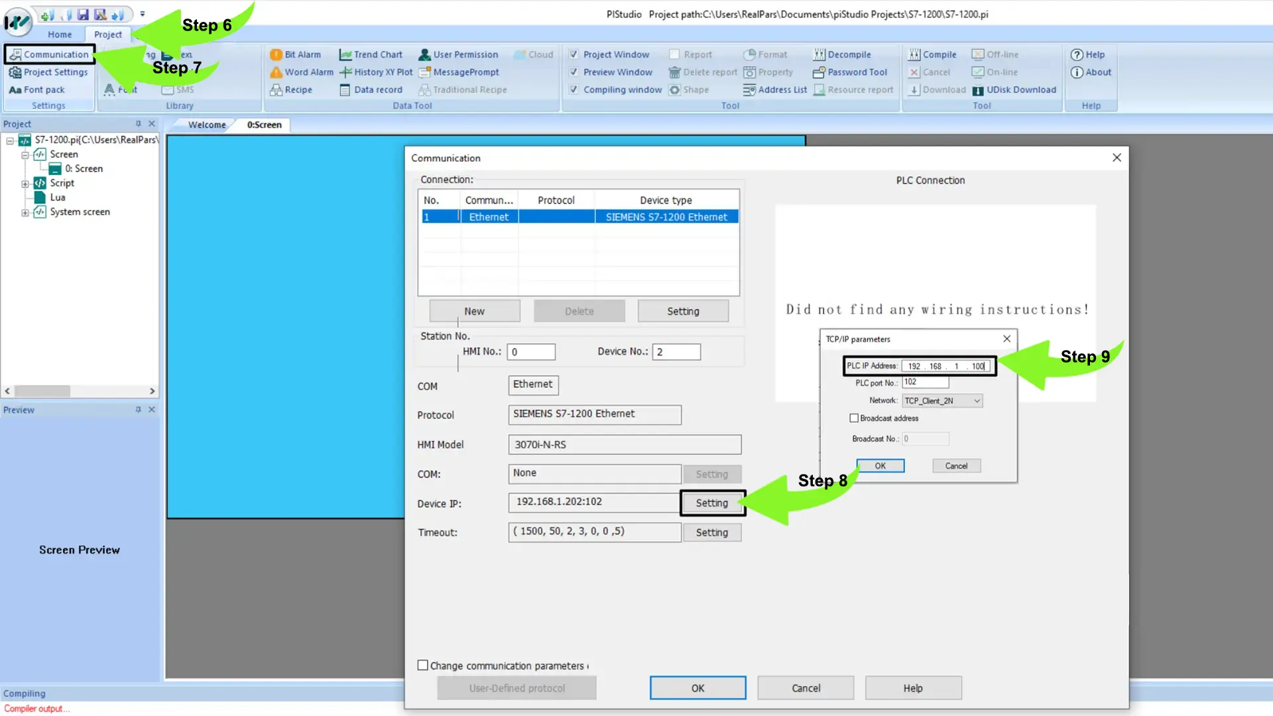Screen dimensions: 1273x716
Task: Open the Script tree expander
Action: click(x=25, y=183)
